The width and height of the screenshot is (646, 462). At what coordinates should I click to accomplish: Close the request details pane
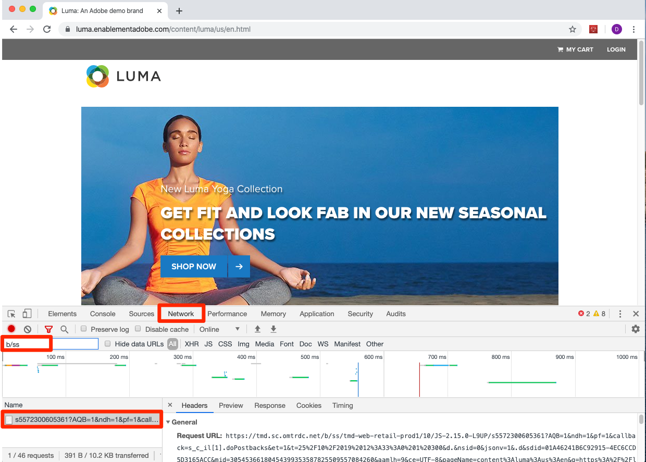coord(170,405)
